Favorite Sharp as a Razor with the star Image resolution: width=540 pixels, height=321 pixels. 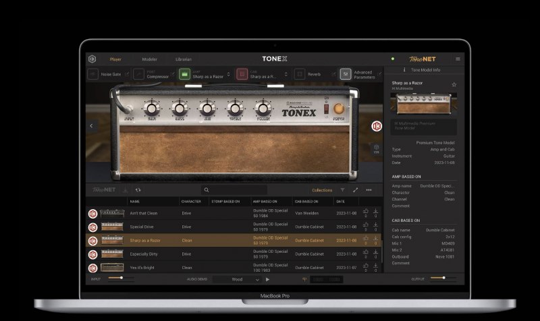point(454,85)
